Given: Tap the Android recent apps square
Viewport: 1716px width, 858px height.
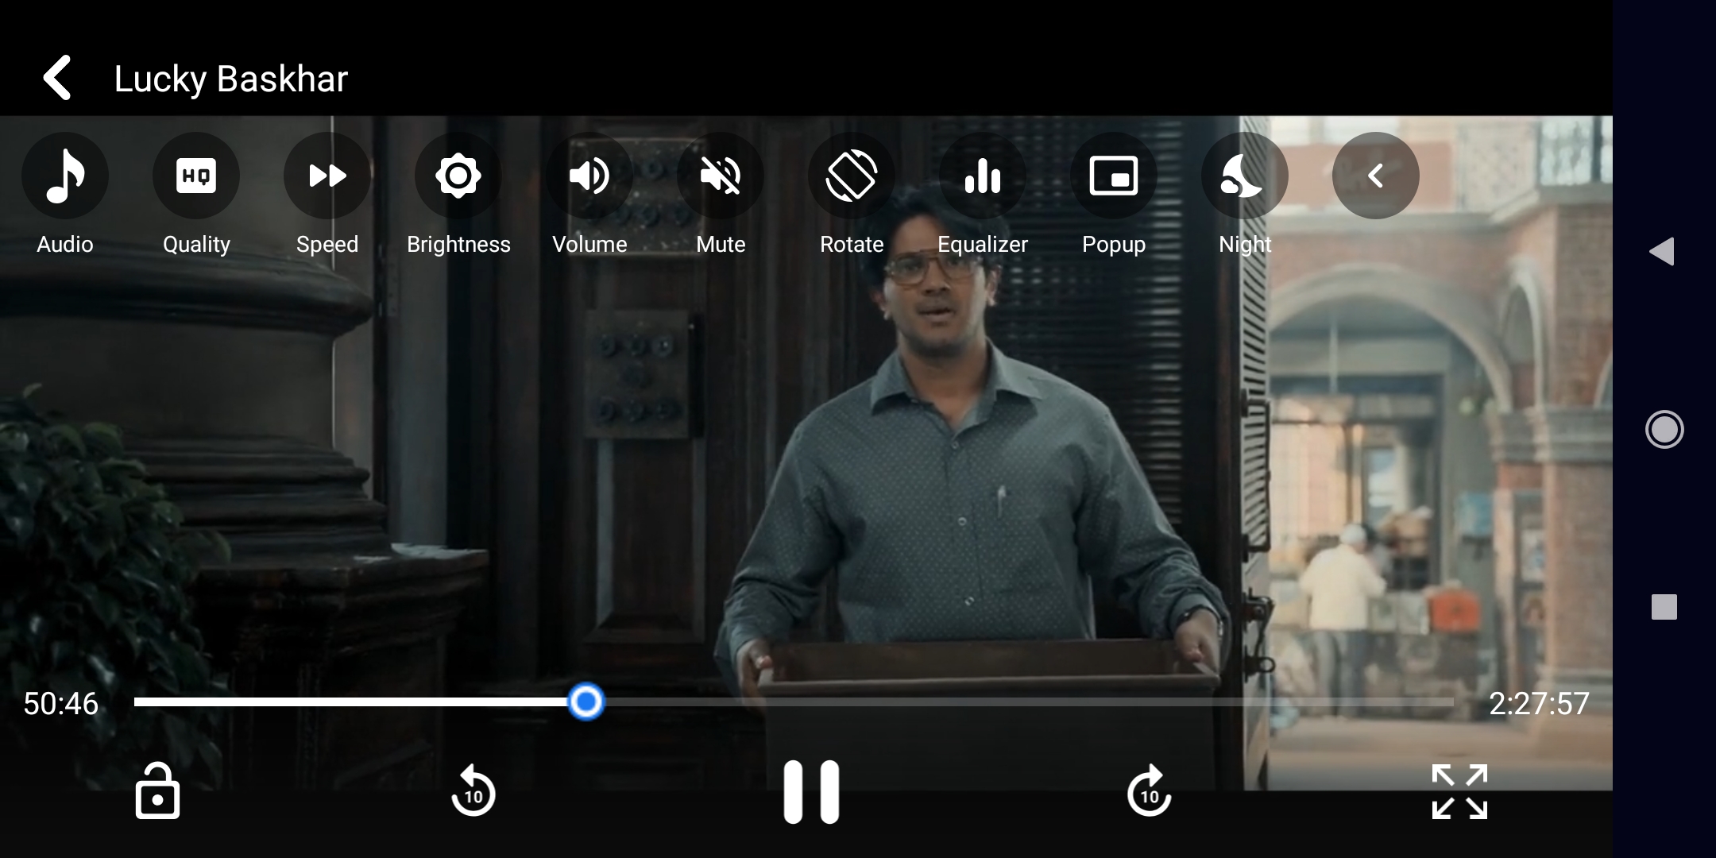Looking at the screenshot, I should point(1664,607).
